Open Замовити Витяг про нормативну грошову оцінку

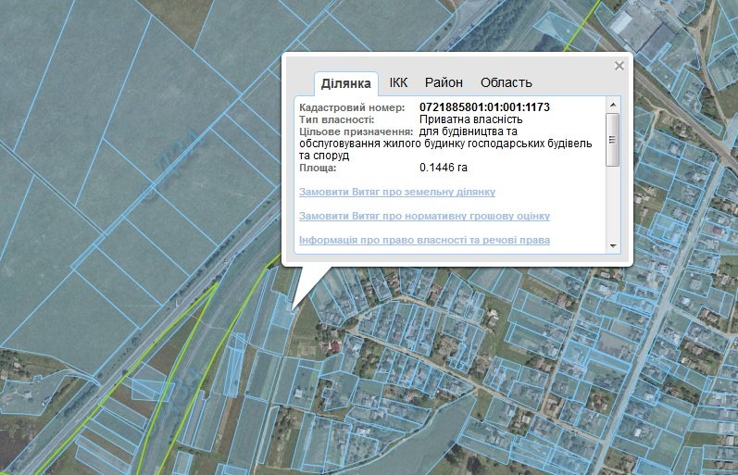pyautogui.click(x=424, y=216)
